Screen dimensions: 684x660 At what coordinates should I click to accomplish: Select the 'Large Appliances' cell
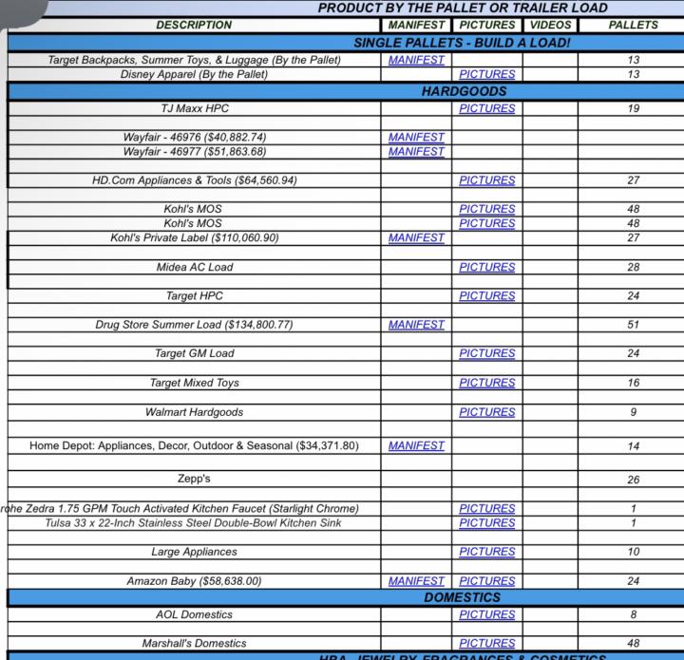point(194,552)
